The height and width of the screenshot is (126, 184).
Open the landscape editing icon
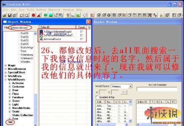pyautogui.click(x=51, y=15)
